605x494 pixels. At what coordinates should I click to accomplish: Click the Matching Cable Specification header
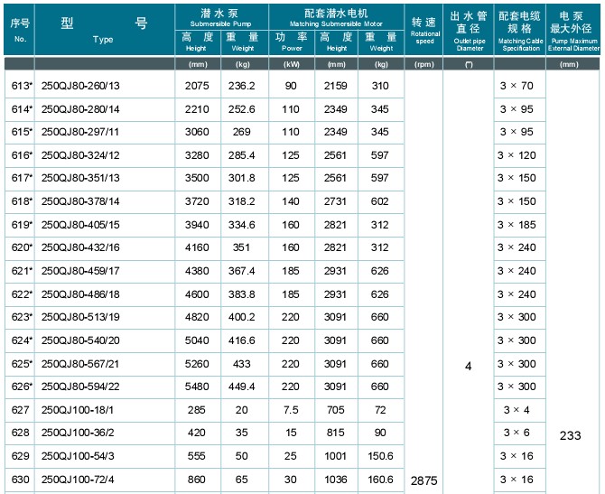click(x=520, y=30)
